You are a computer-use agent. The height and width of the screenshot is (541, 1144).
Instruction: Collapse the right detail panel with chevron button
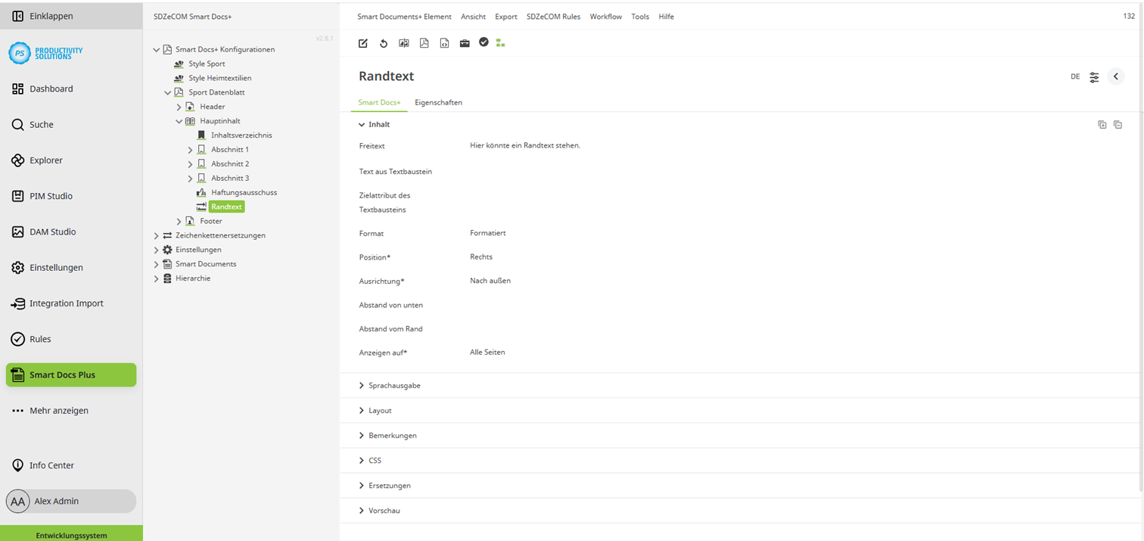tap(1116, 76)
